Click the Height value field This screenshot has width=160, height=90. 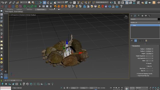149,54
